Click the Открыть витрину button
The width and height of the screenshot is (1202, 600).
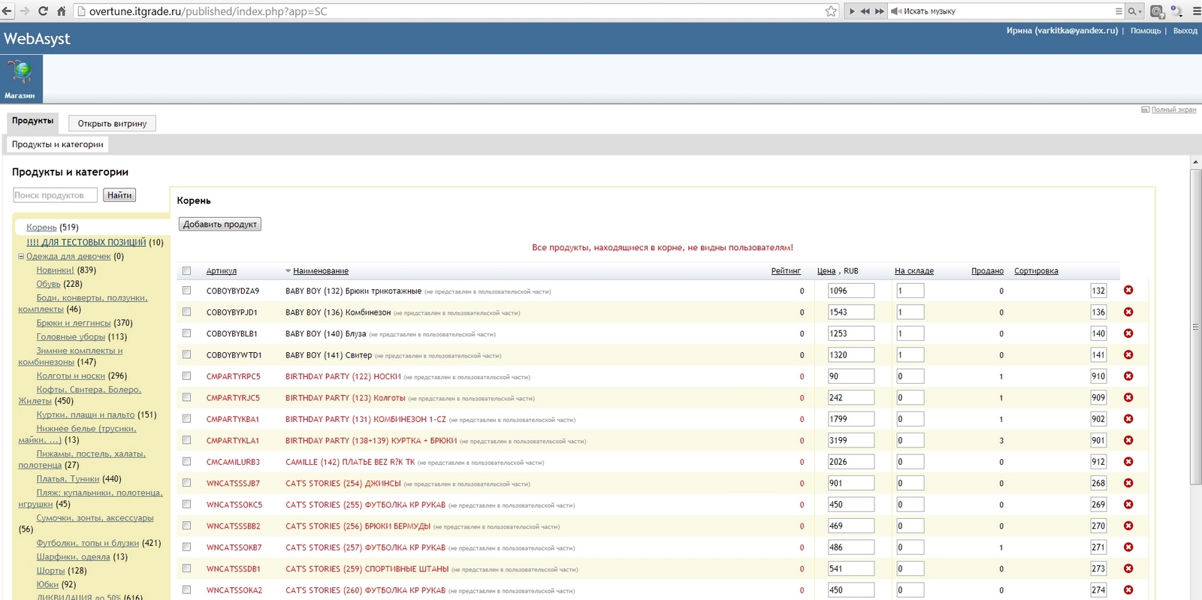pyautogui.click(x=112, y=123)
